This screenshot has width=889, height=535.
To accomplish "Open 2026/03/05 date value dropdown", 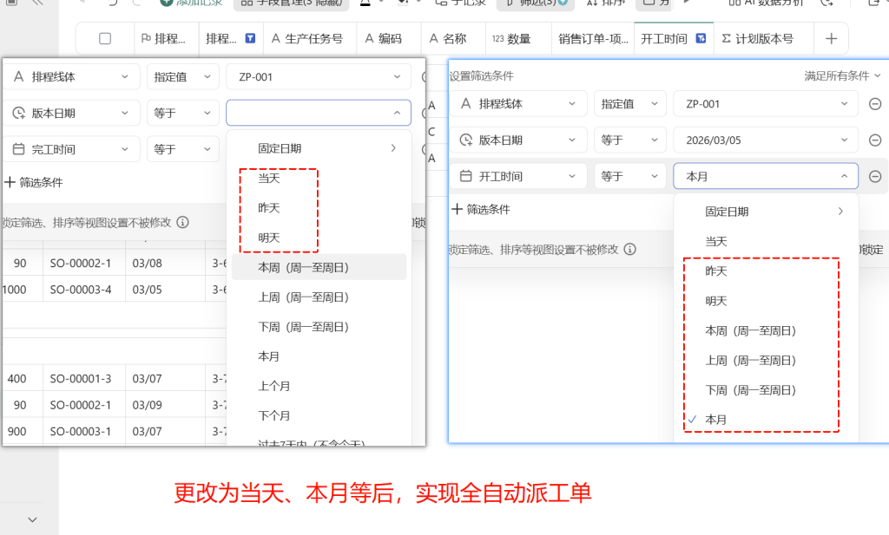I will (x=766, y=140).
